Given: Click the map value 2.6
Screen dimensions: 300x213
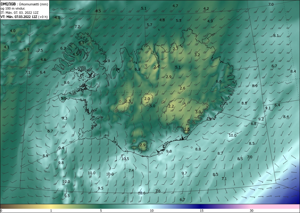Looking at the screenshot, I should click(182, 88).
